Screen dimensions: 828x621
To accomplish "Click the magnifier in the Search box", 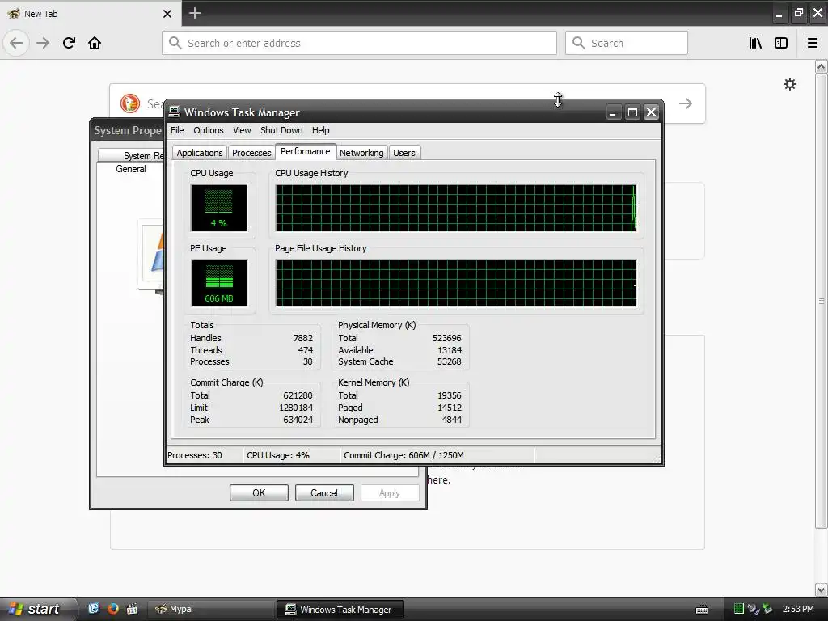I will [579, 43].
